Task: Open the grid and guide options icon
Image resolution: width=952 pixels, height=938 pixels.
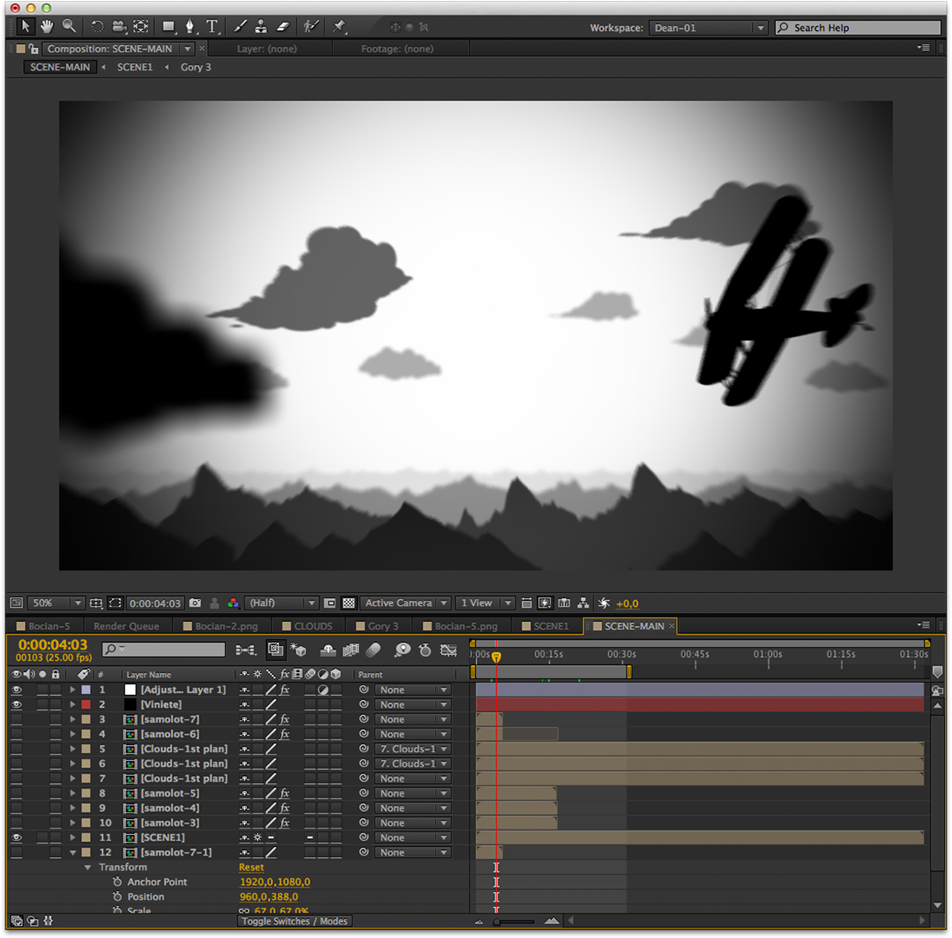Action: point(96,603)
